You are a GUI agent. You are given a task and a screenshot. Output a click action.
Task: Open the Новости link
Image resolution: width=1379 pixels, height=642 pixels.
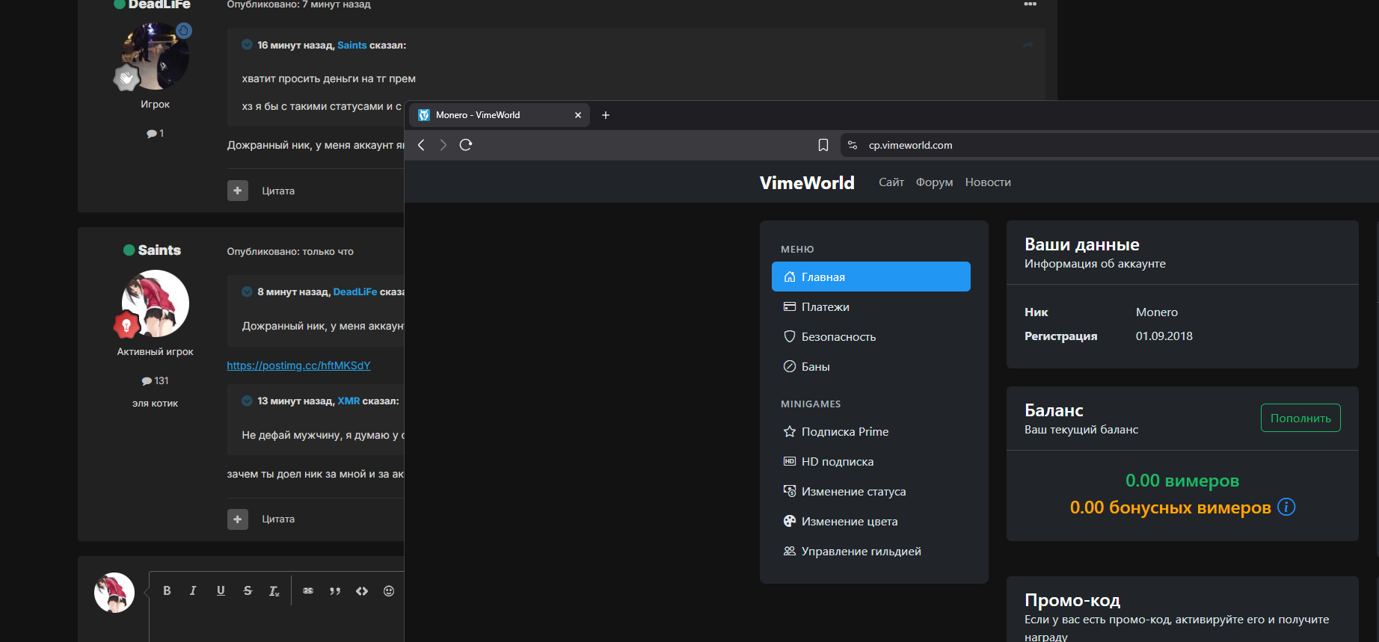click(988, 182)
